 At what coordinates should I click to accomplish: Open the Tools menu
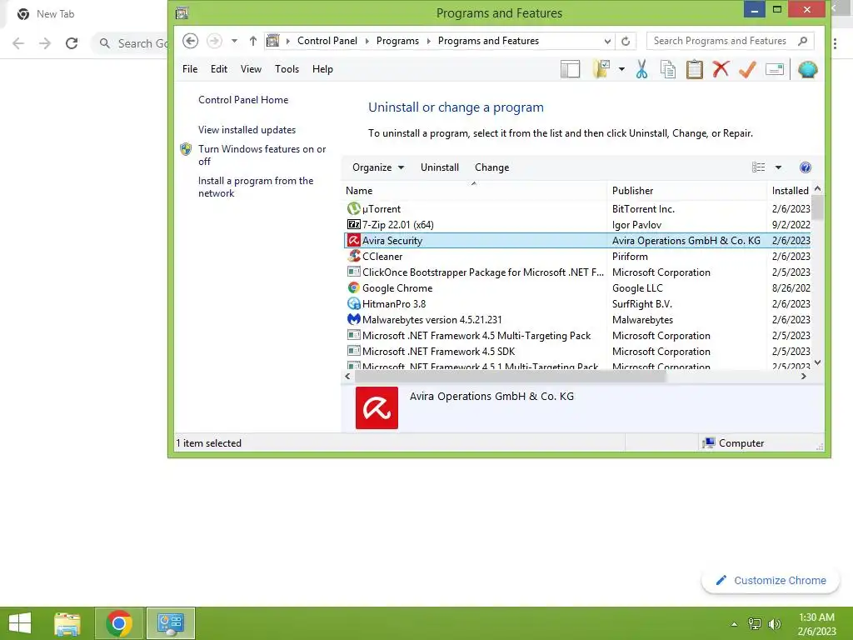tap(287, 69)
